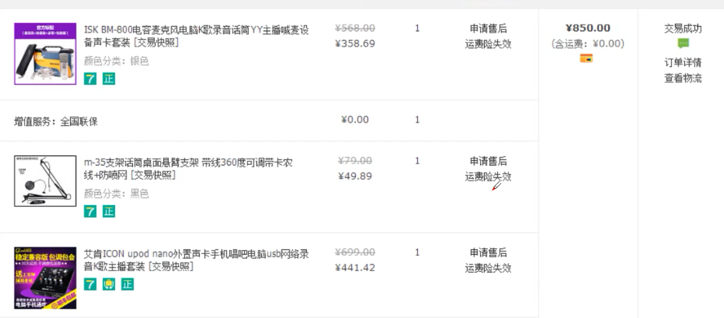Click the orange credit card payment icon

click(x=586, y=59)
